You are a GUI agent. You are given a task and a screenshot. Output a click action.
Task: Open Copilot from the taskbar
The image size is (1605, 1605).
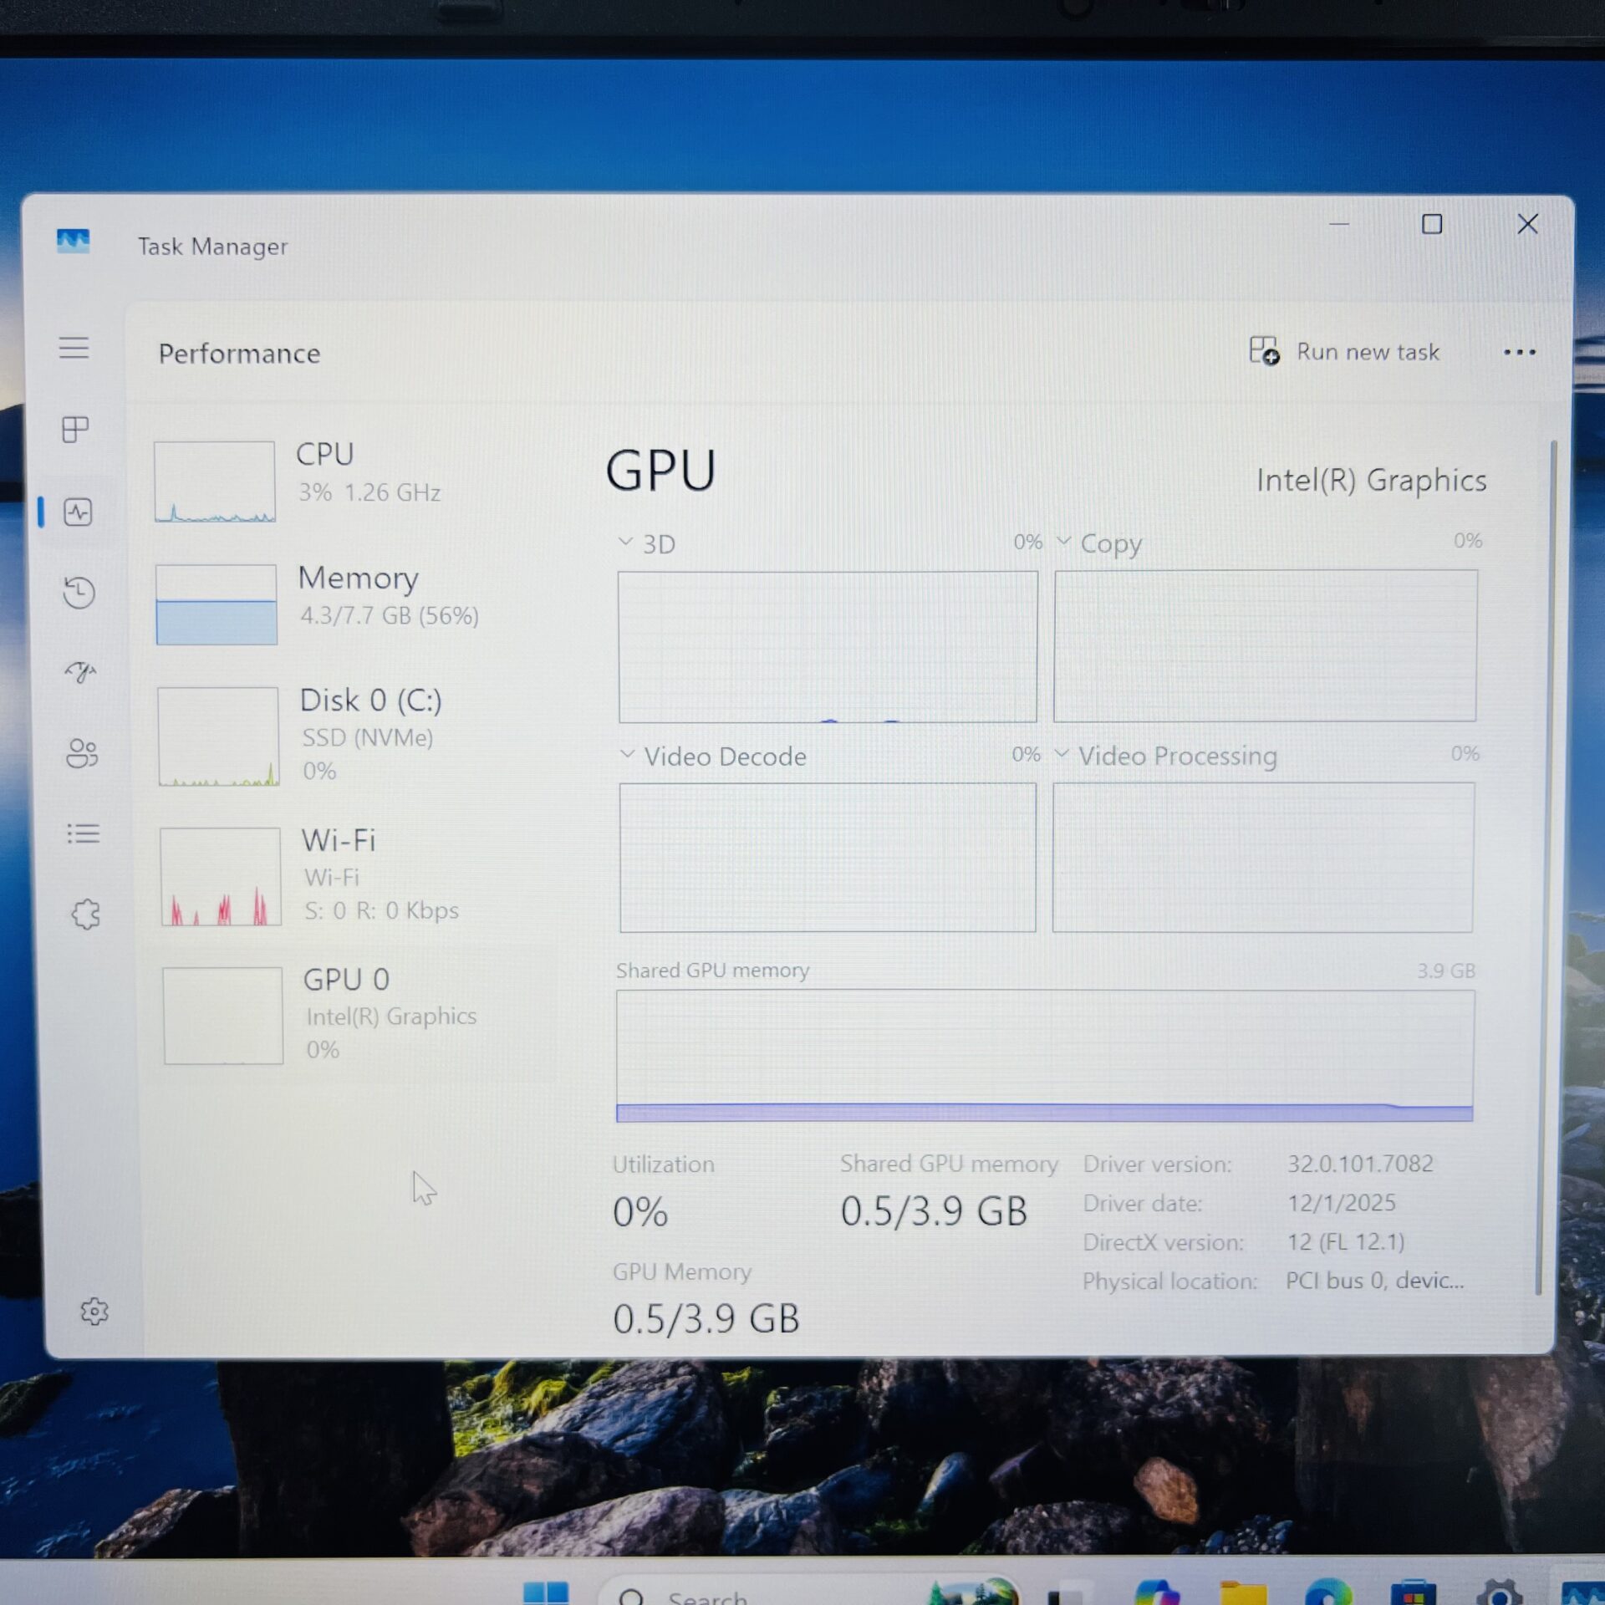tap(1156, 1591)
